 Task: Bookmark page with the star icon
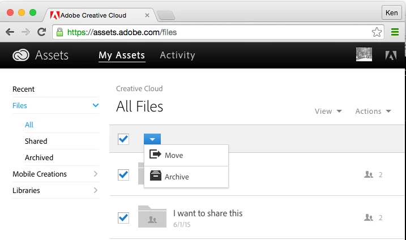(377, 32)
